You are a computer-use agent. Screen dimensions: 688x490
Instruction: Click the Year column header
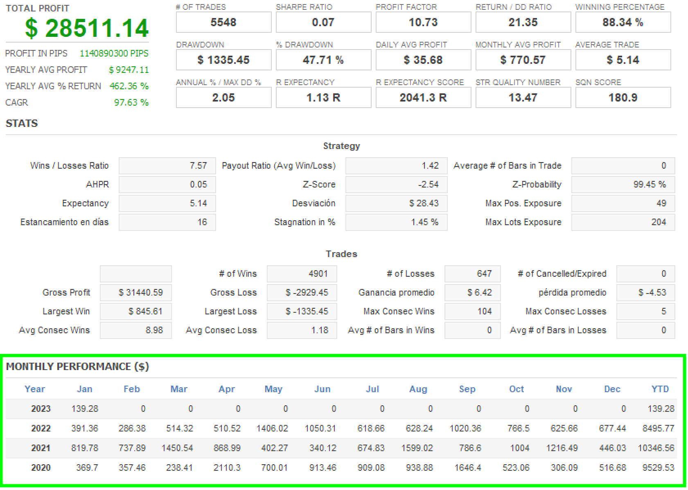click(x=35, y=389)
